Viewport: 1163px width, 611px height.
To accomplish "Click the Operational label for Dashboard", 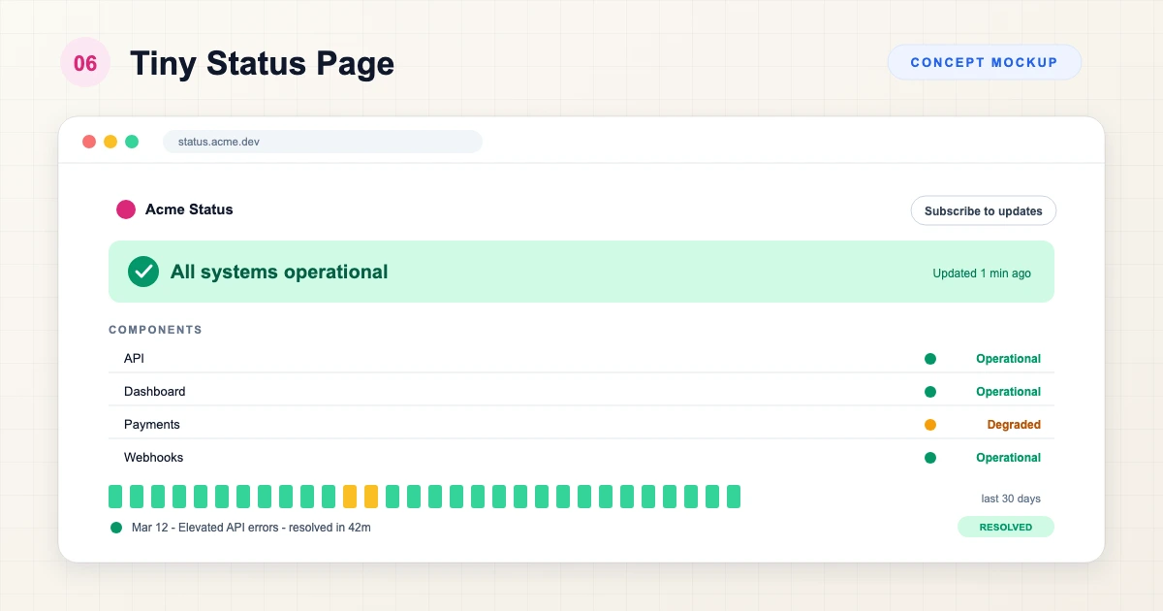I will (1008, 392).
